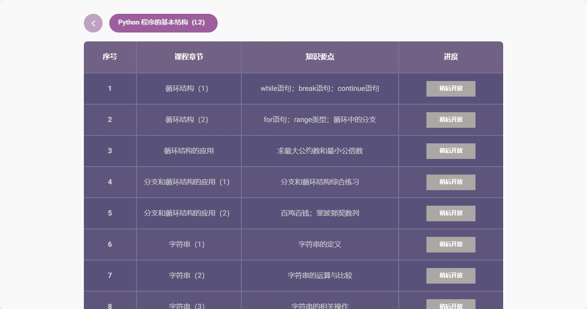Select chapter cell 循环结构（1）
Viewport: 587px width, 309px height.
tap(189, 89)
